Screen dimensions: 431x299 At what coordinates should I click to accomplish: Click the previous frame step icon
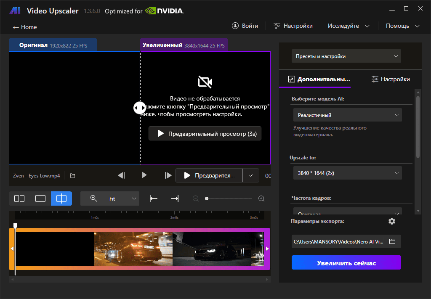point(121,175)
